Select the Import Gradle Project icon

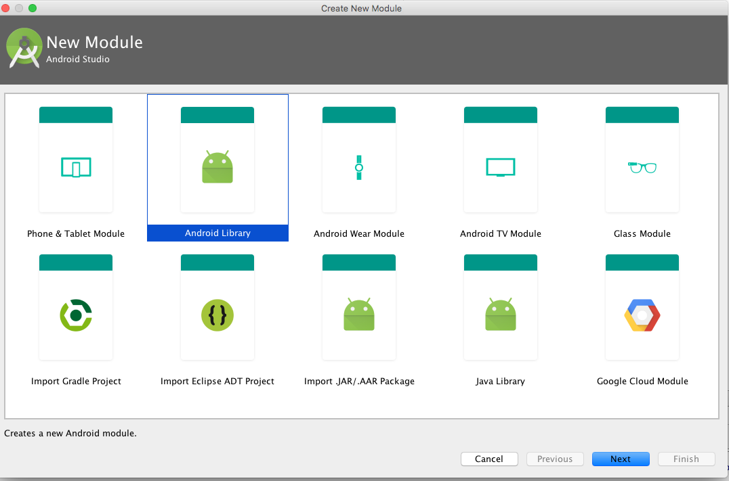(76, 315)
